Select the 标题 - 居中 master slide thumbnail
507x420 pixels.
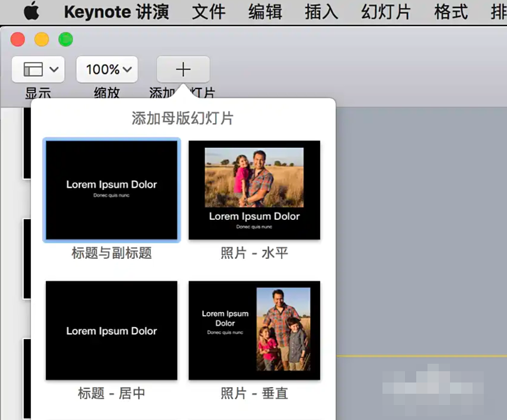(112, 330)
